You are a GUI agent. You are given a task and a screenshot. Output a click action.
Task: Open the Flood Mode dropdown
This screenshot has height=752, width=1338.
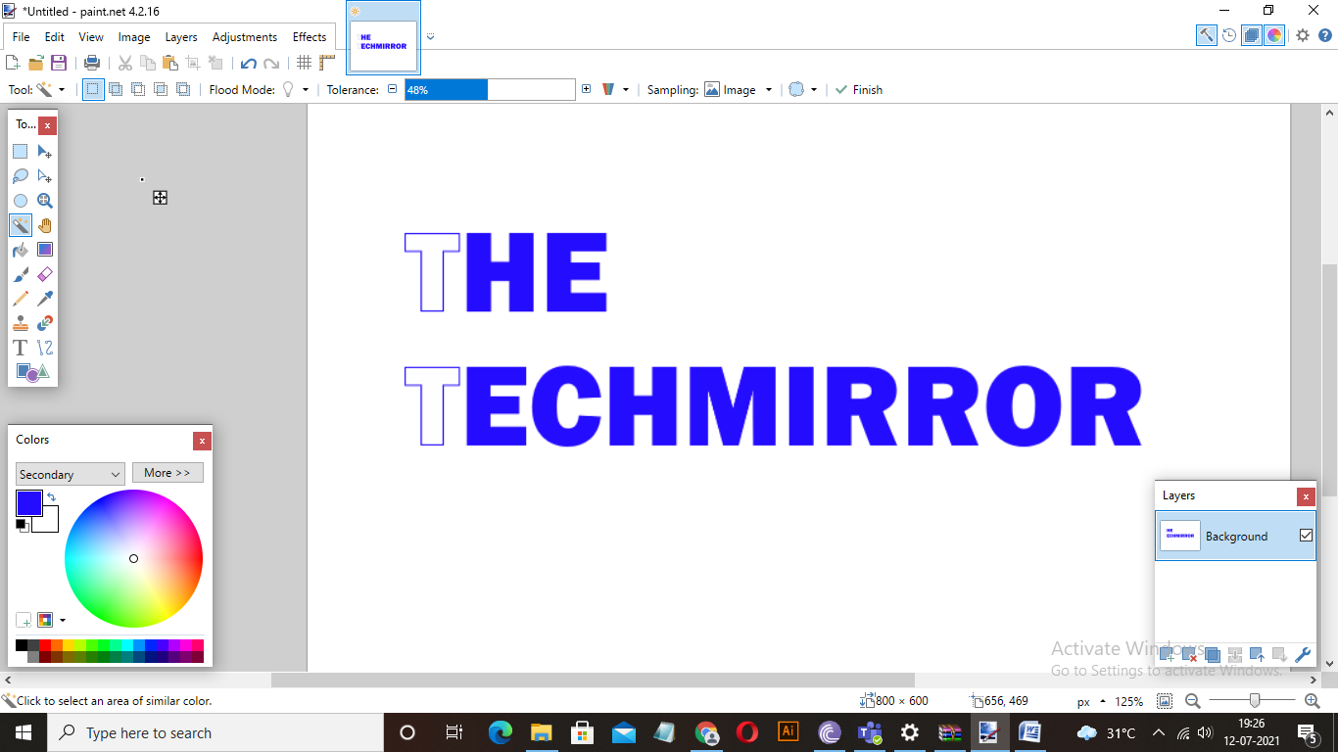296,89
